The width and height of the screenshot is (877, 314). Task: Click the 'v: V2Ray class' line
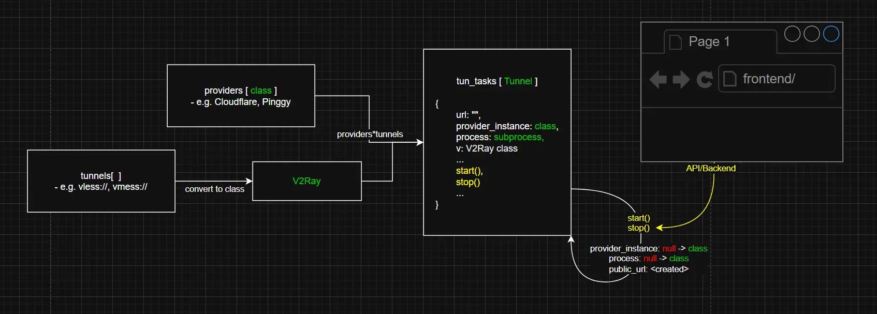tap(487, 148)
